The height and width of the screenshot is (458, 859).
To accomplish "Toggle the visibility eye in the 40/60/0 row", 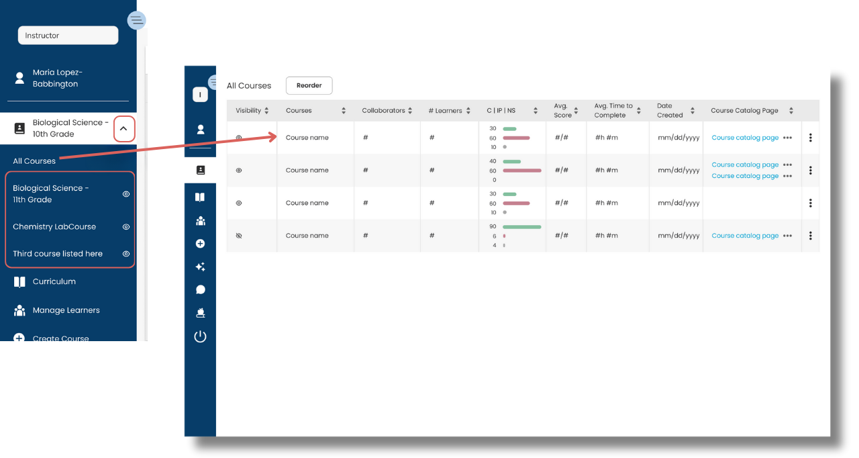I will coord(239,171).
